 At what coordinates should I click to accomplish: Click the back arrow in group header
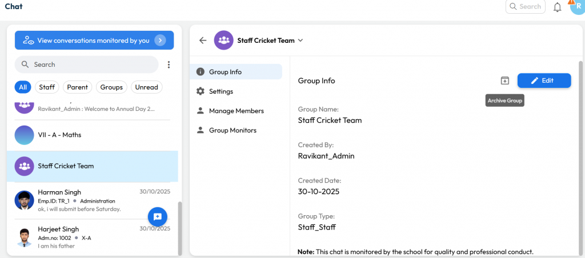[202, 40]
